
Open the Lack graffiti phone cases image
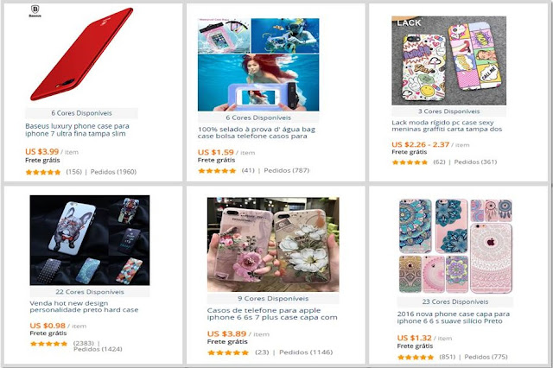coord(448,60)
